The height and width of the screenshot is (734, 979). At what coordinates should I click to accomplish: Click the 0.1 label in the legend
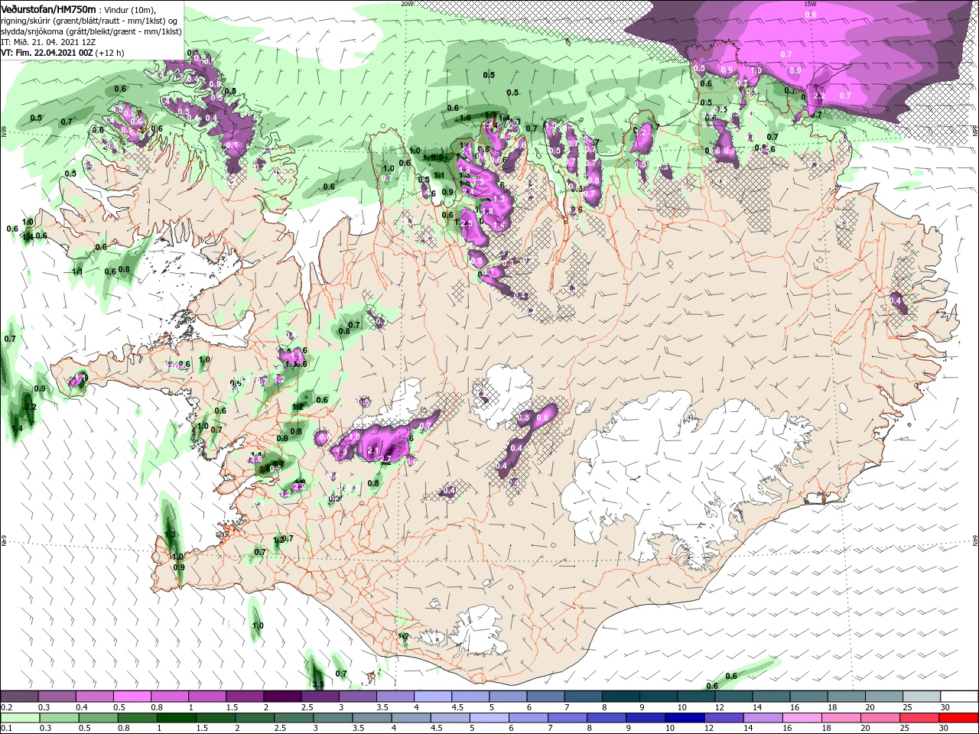point(6,729)
